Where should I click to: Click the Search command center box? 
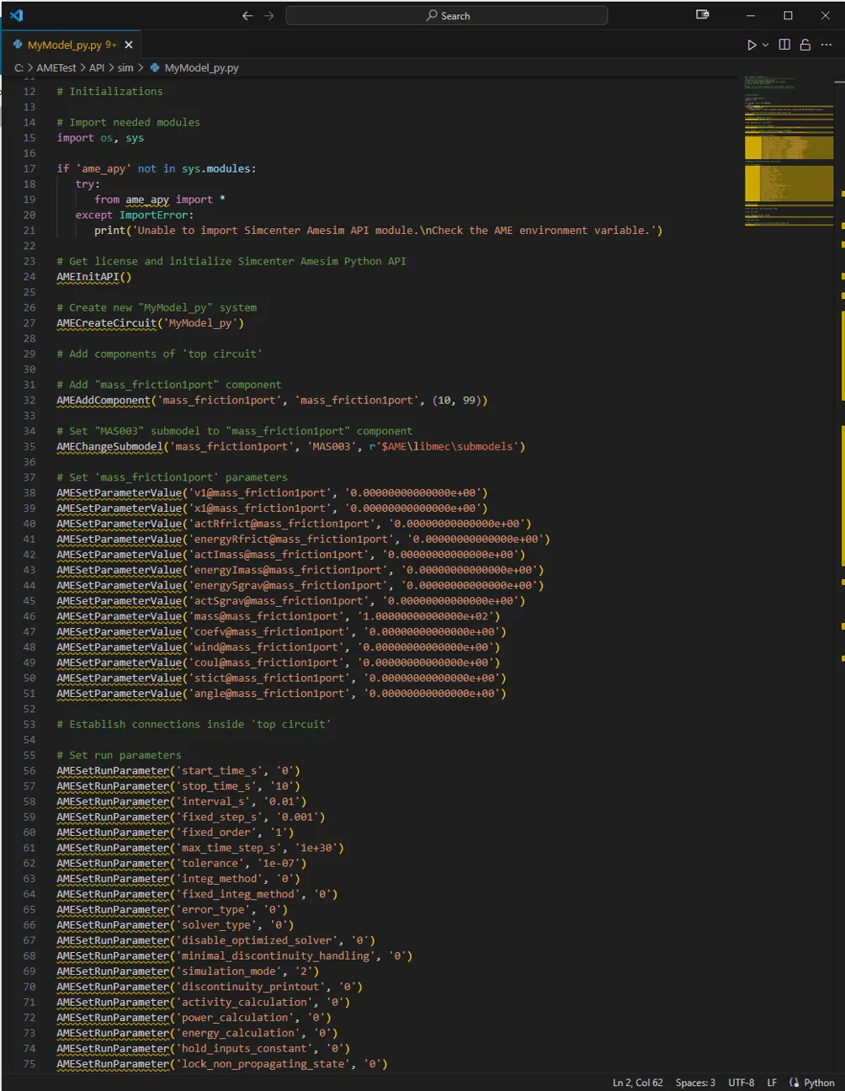[x=447, y=15]
